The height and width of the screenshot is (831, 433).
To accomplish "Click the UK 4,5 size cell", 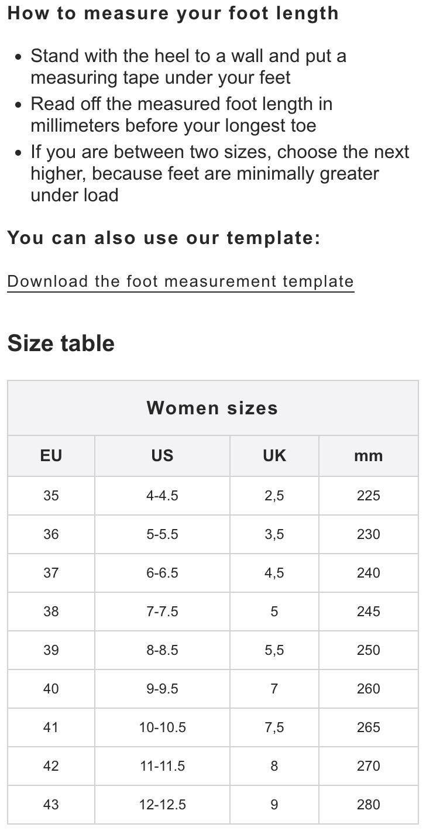I will pos(274,573).
